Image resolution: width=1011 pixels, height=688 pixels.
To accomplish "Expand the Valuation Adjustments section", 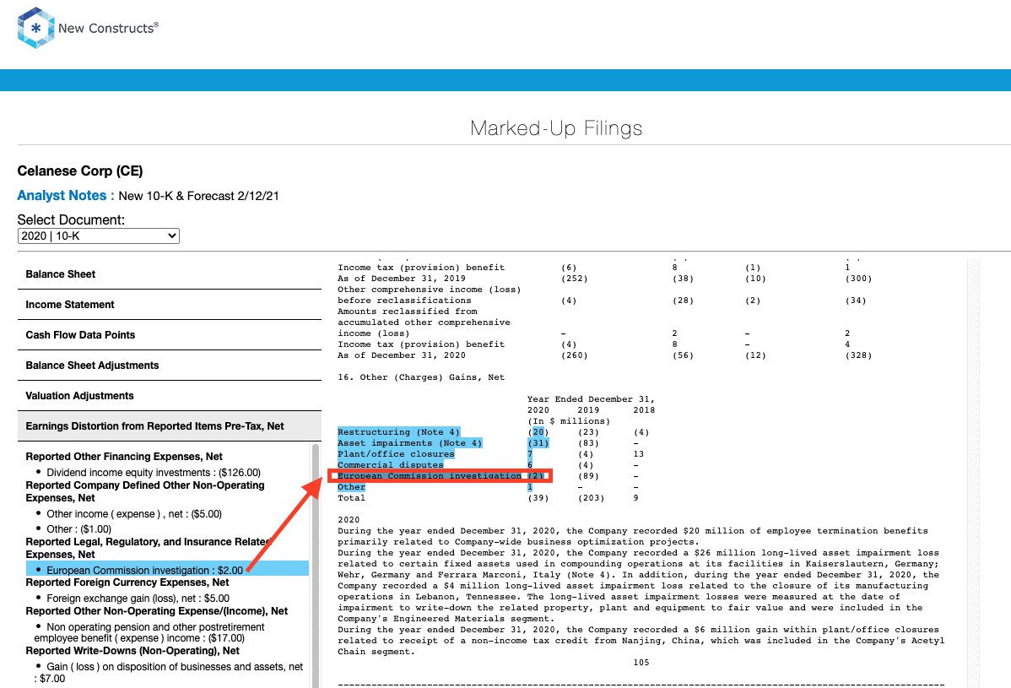I will 169,395.
